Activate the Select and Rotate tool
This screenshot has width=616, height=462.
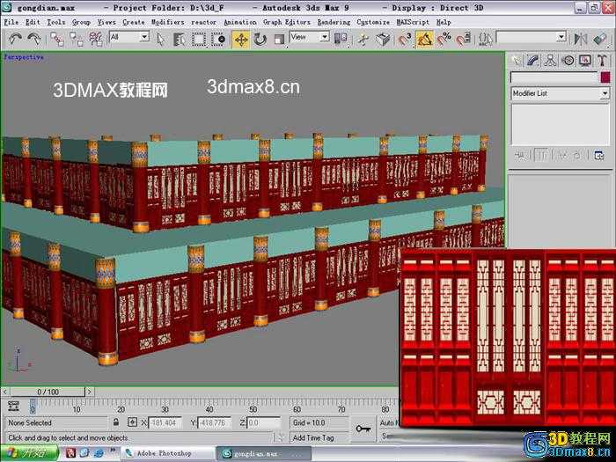click(x=260, y=40)
